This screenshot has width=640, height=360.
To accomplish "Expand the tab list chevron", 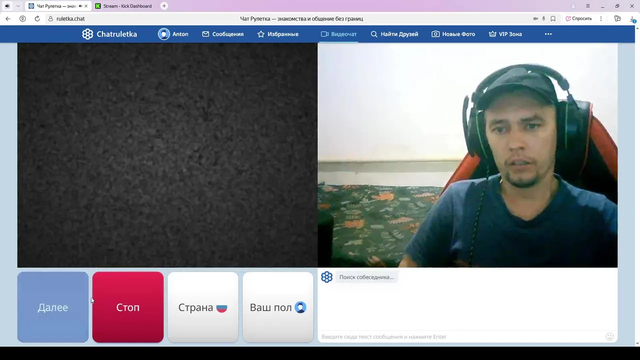I will tap(18, 6).
